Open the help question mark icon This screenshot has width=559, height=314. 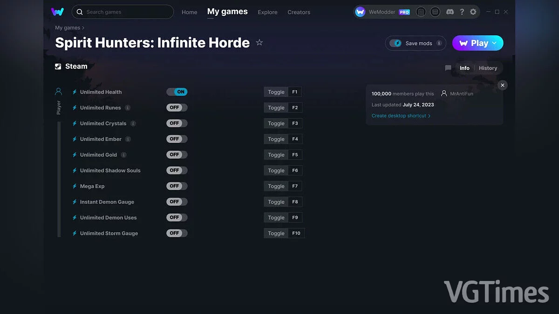pyautogui.click(x=462, y=12)
